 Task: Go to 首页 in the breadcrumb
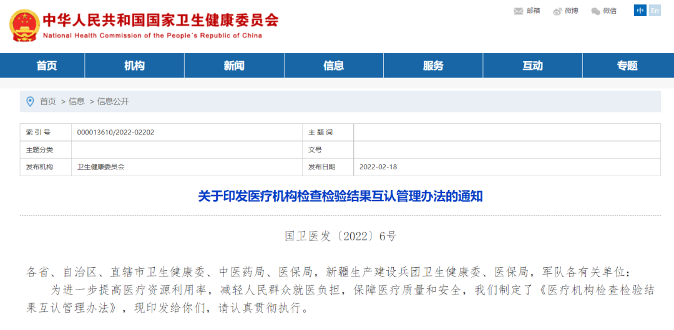coord(48,101)
